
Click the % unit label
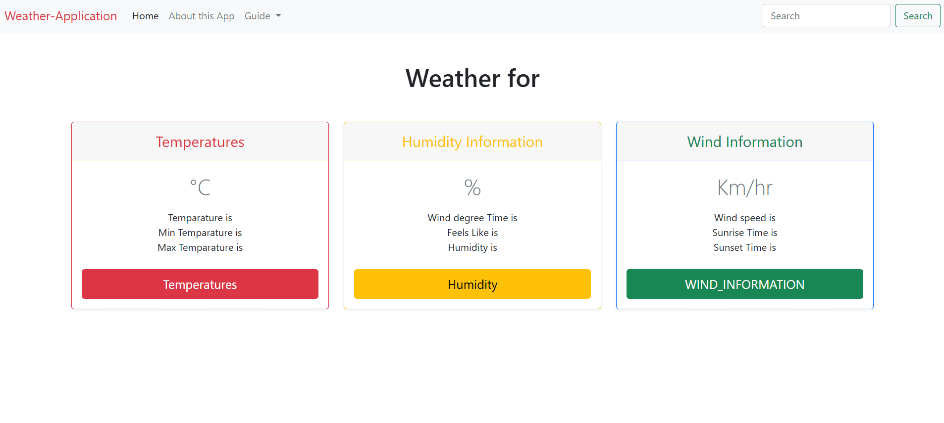point(472,188)
